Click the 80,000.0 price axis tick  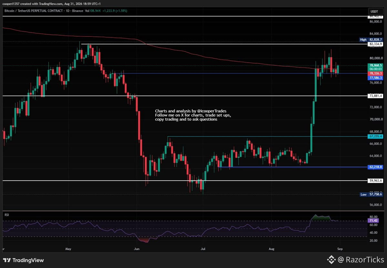coord(376,58)
